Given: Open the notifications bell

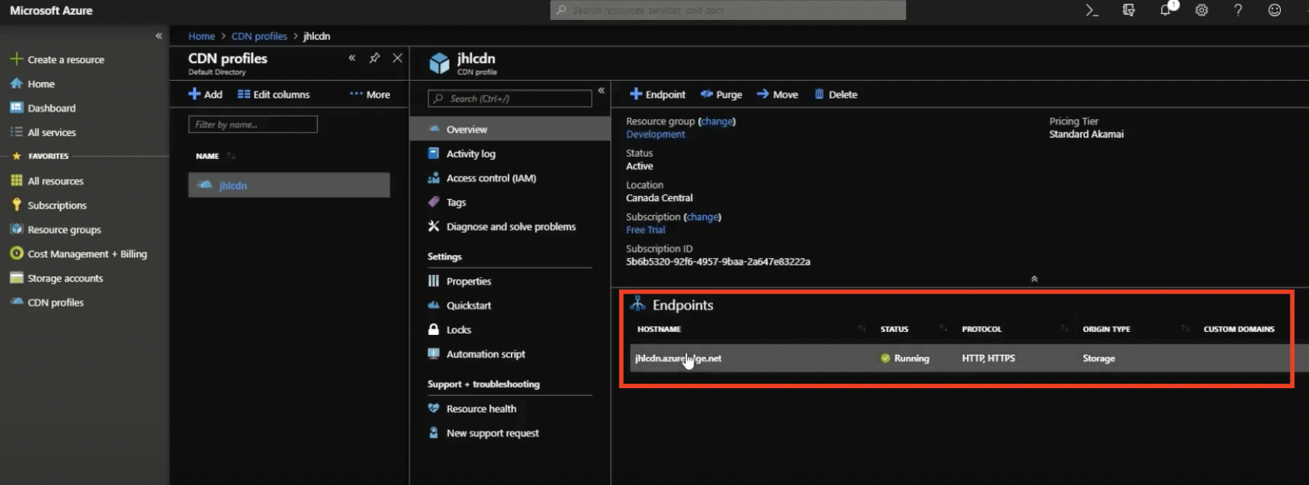Looking at the screenshot, I should [1165, 10].
